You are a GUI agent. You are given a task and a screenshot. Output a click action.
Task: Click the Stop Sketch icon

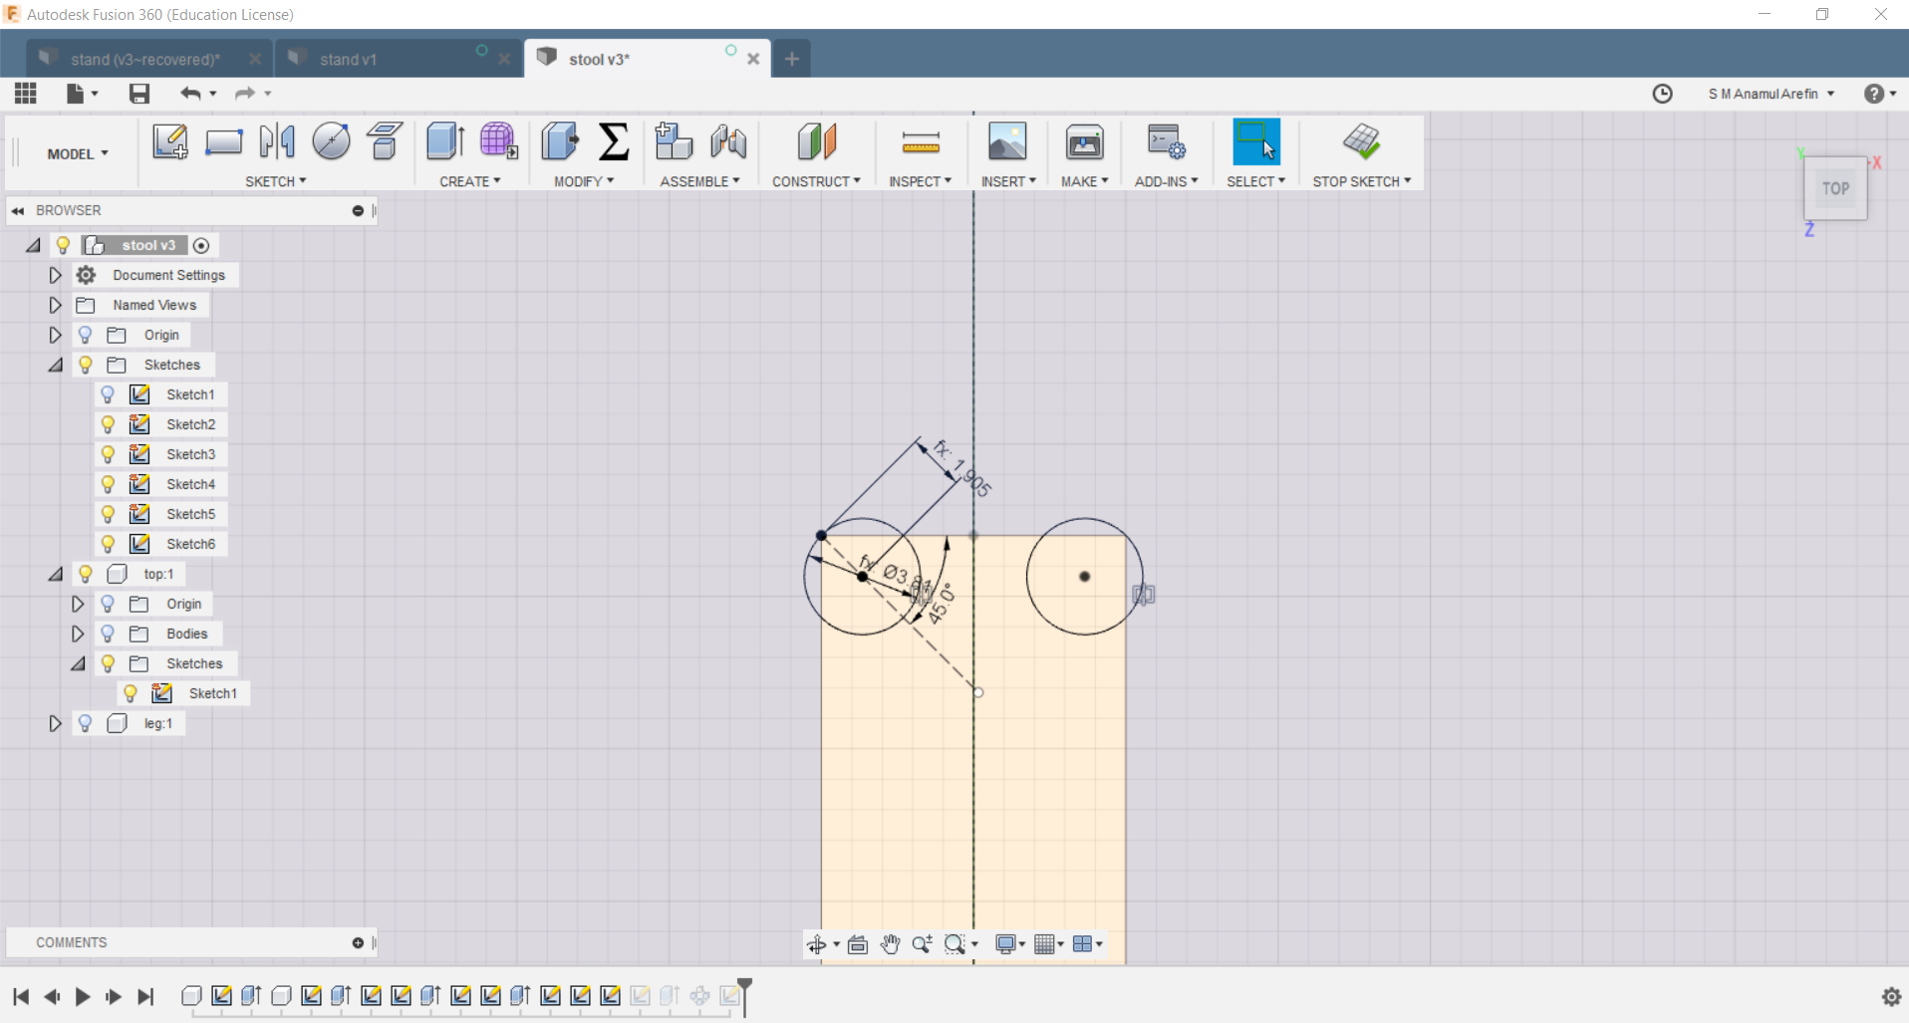[x=1361, y=141]
